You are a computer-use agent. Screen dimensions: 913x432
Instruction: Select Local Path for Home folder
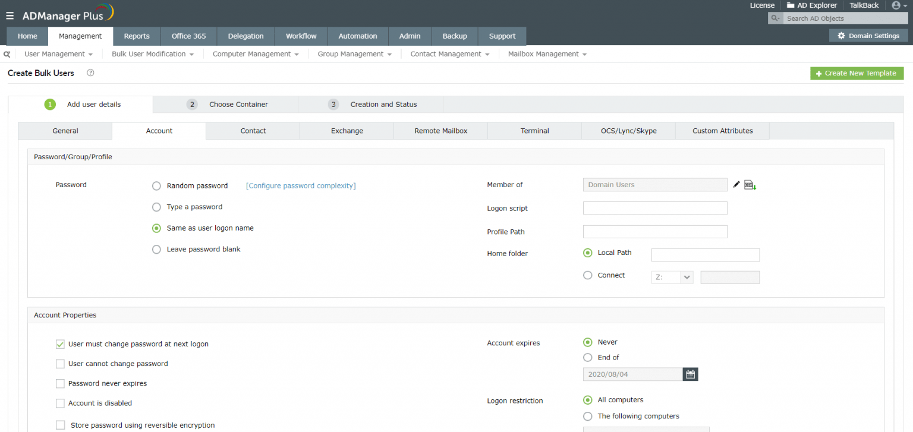[588, 253]
